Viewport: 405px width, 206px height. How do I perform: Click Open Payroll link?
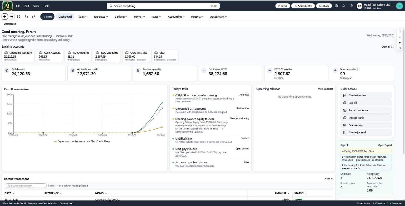tap(385, 145)
